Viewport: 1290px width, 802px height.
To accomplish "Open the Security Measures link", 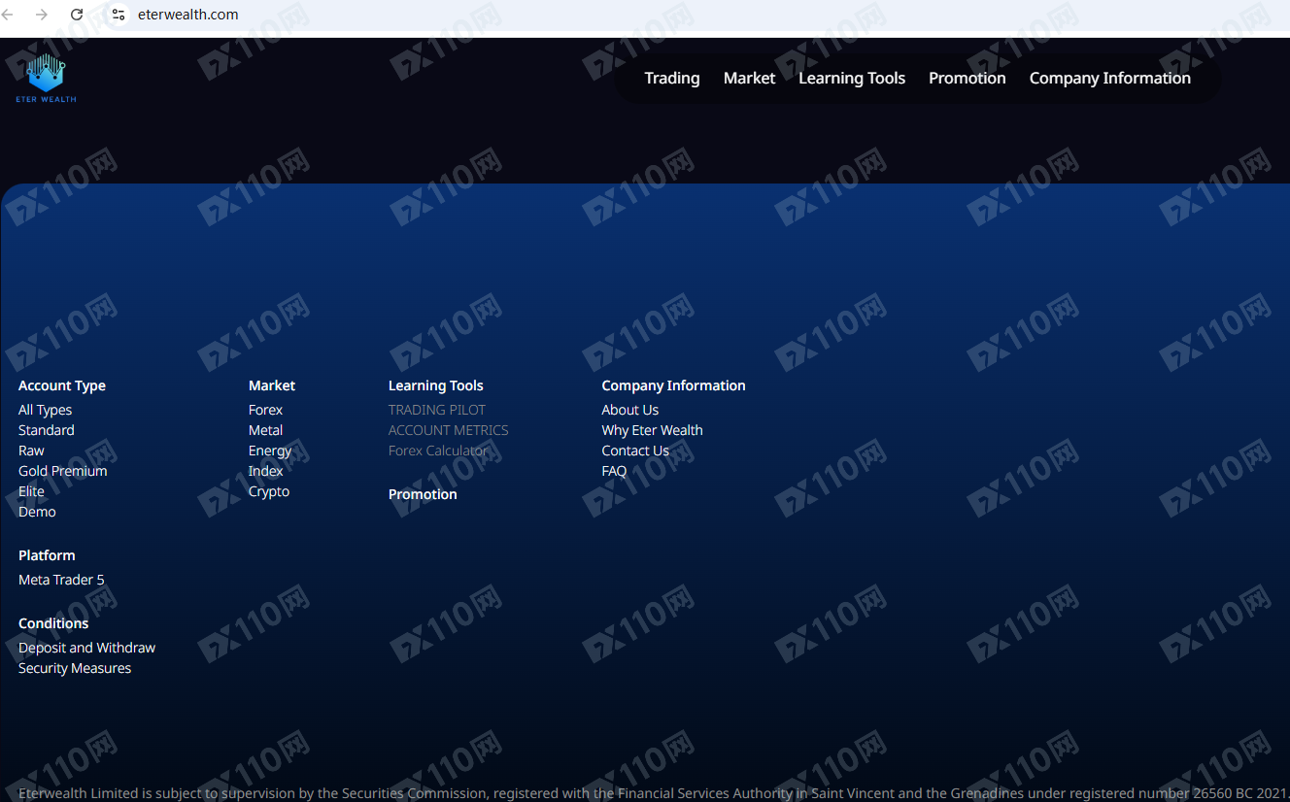I will [x=75, y=668].
